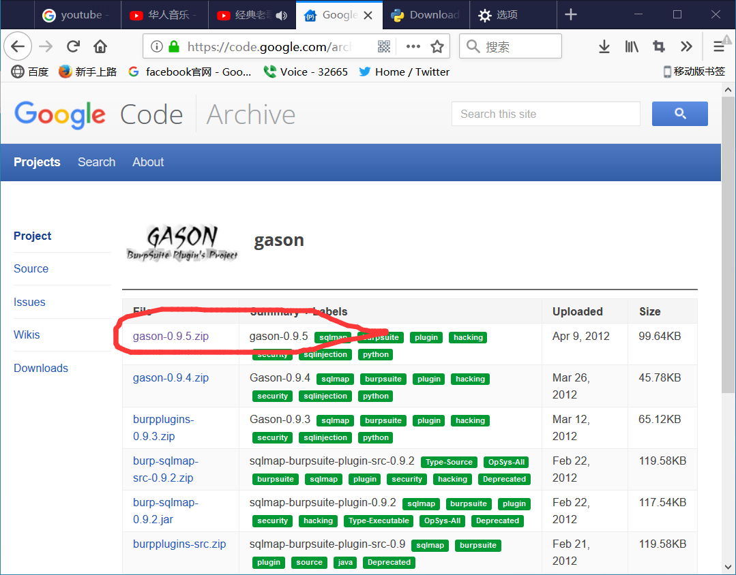Click the vertical scrollbar thumb
Viewport: 736px width, 575px height.
point(728,245)
